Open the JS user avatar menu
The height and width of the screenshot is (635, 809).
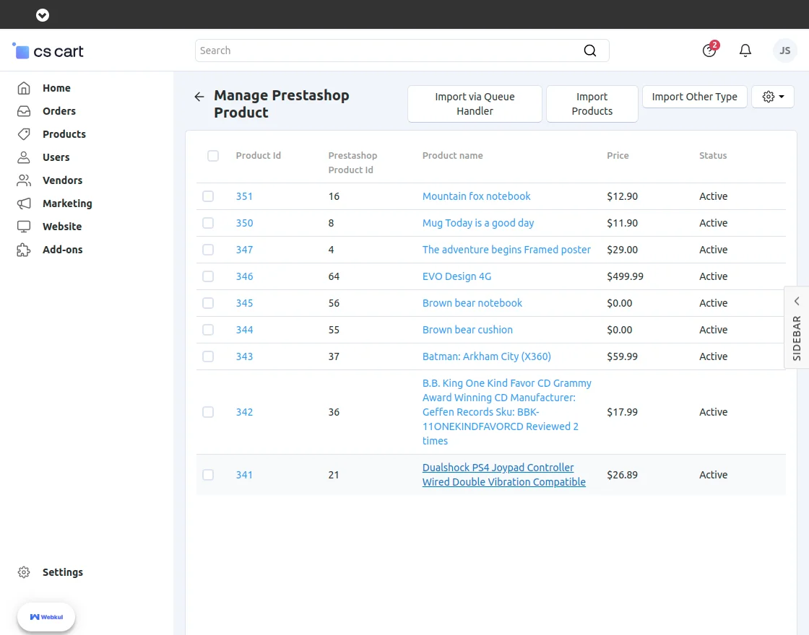coord(784,51)
